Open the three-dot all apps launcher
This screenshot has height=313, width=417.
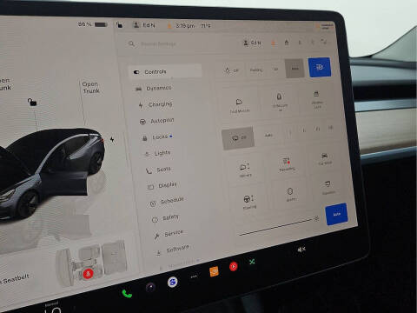194,276
